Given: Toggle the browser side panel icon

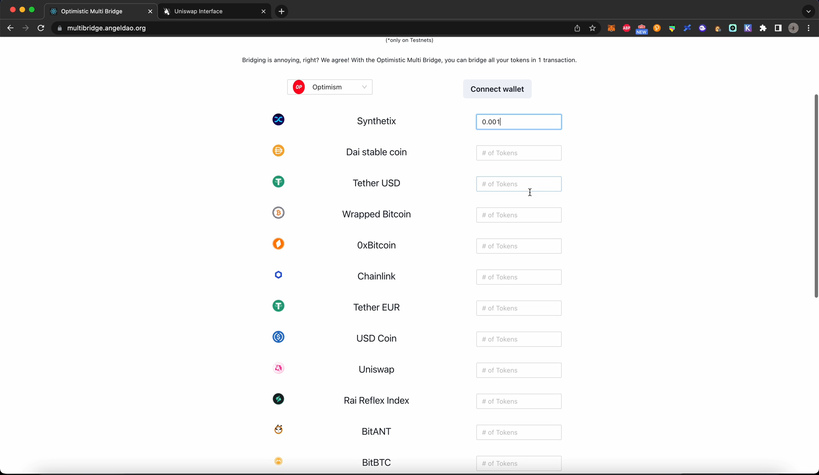Looking at the screenshot, I should [x=778, y=28].
